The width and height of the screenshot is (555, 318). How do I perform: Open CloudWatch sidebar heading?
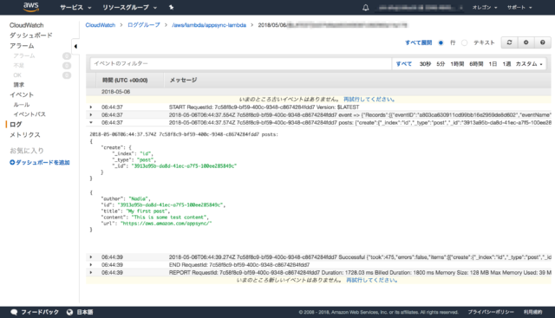[27, 25]
